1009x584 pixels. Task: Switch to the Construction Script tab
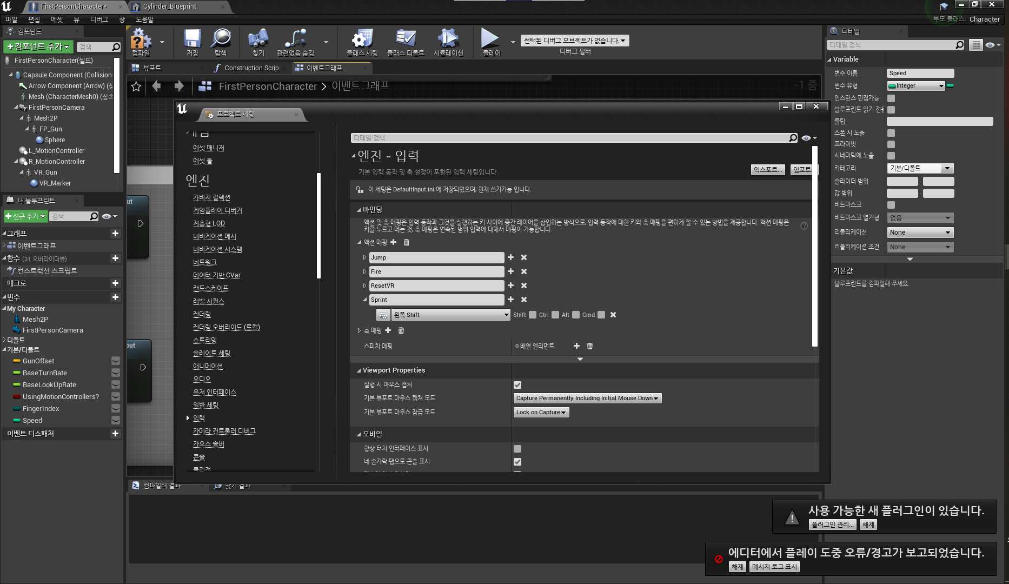tap(251, 68)
